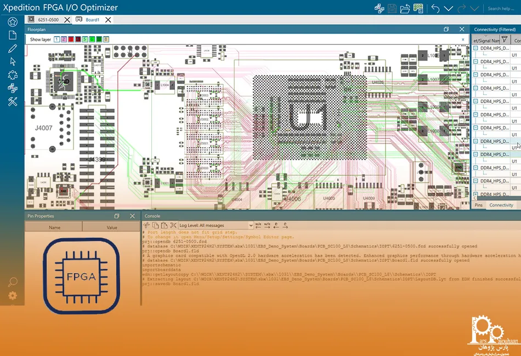This screenshot has height=356, width=521.
Task: Open the Tools (wrench and hammer) sidebar icon
Action: [x=12, y=102]
